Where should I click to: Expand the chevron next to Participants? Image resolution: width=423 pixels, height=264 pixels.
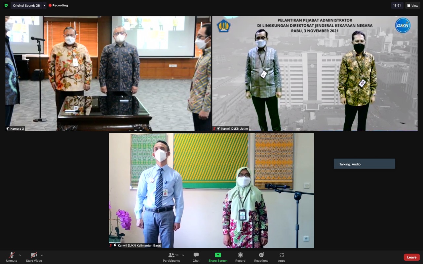click(x=183, y=255)
